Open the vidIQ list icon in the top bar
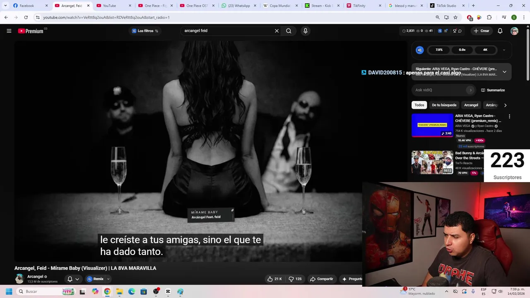The image size is (530, 298). (x=446, y=31)
